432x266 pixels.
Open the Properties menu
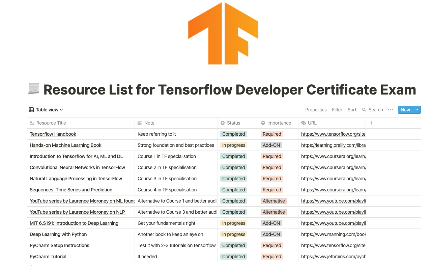(x=316, y=110)
